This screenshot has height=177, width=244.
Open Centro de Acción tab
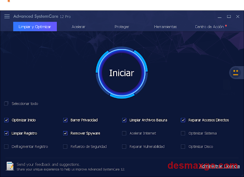[x=209, y=27]
